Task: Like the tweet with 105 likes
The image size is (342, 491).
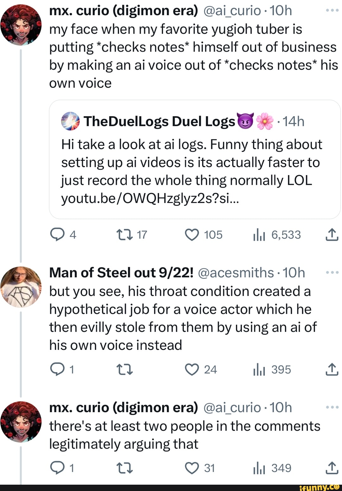Action: (x=192, y=235)
